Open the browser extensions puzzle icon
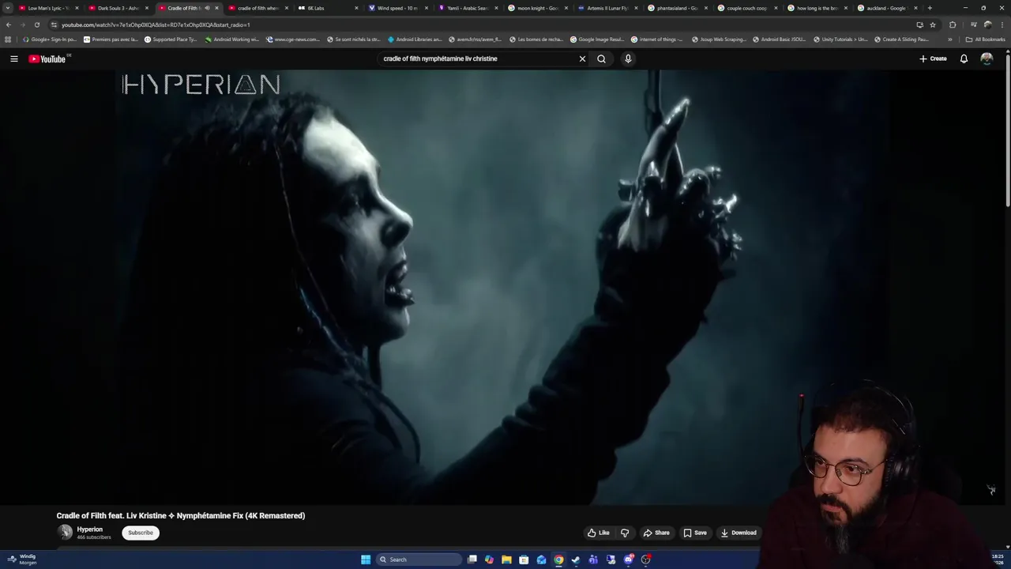The width and height of the screenshot is (1011, 569). 953,24
